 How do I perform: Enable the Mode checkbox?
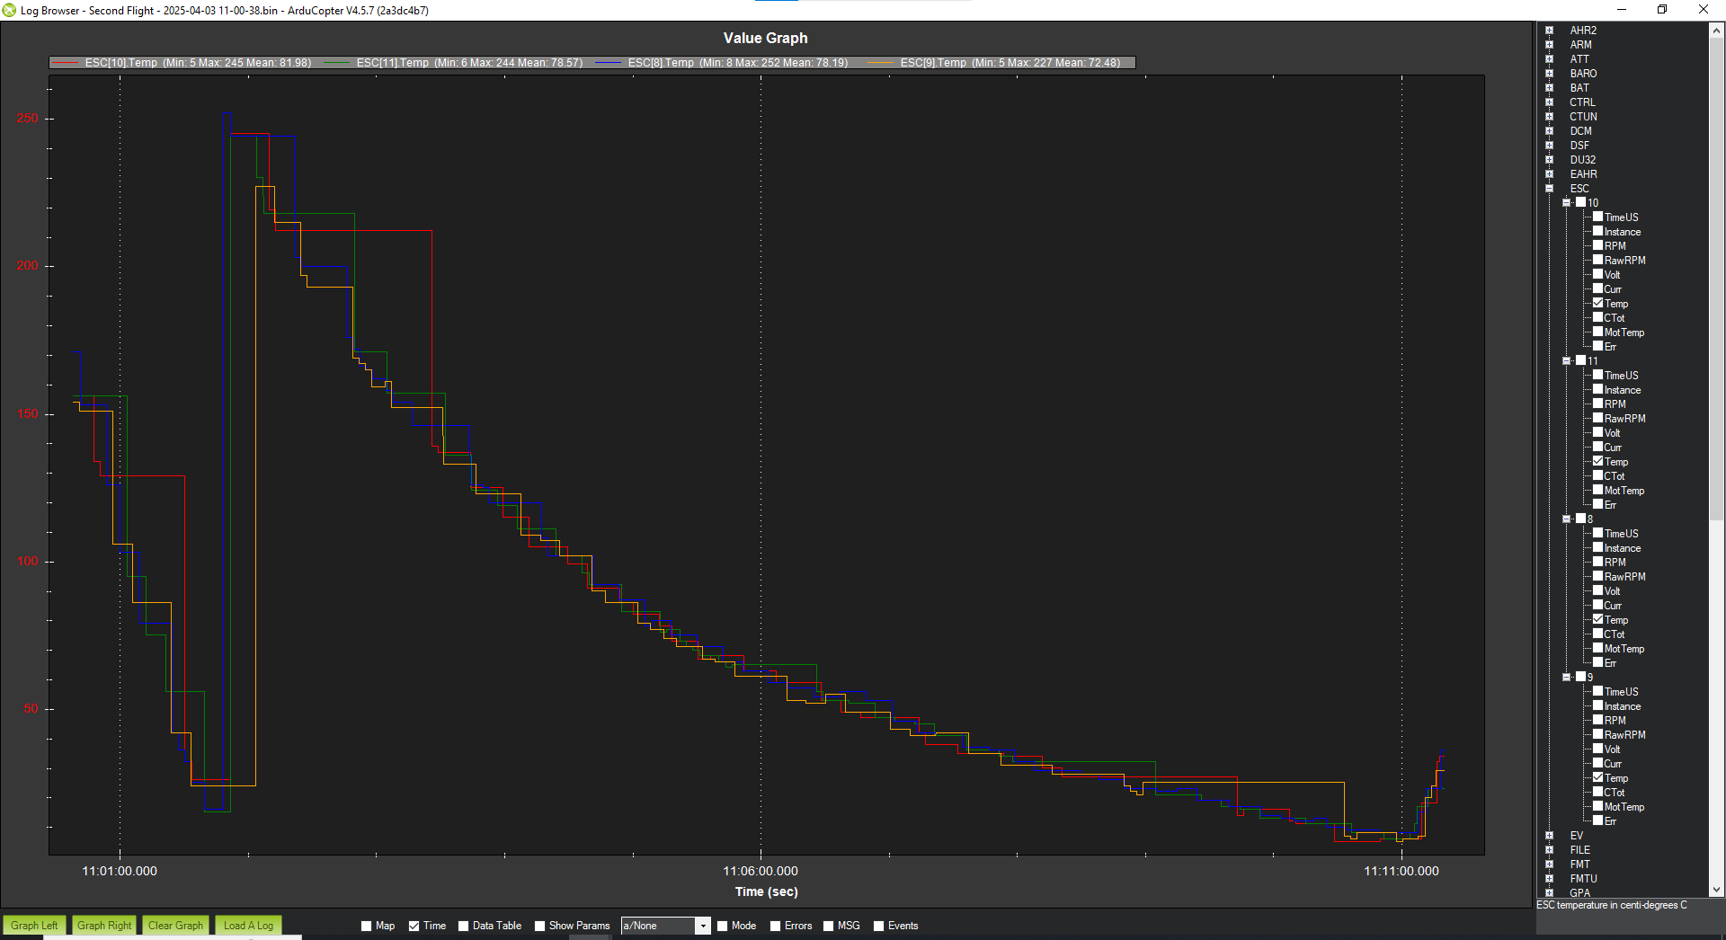tap(722, 926)
